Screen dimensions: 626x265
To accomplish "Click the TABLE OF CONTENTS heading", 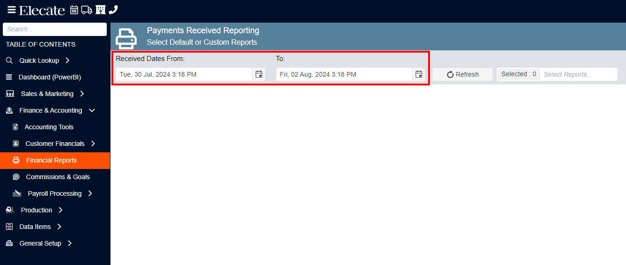I will (x=41, y=44).
